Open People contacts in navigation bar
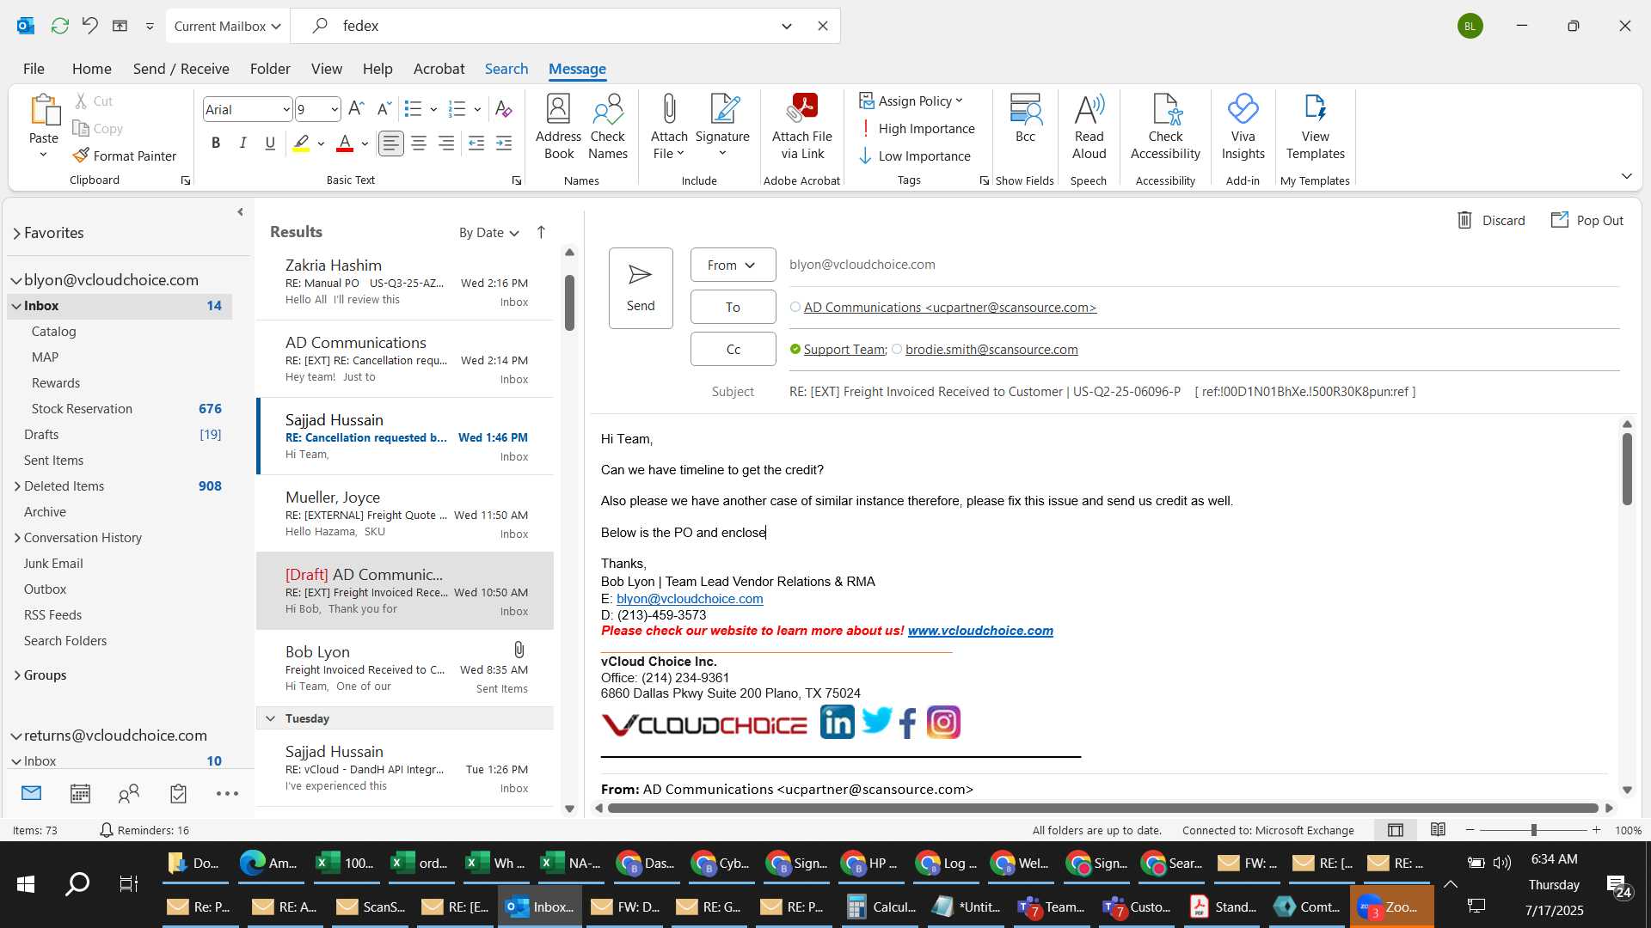 [x=129, y=793]
